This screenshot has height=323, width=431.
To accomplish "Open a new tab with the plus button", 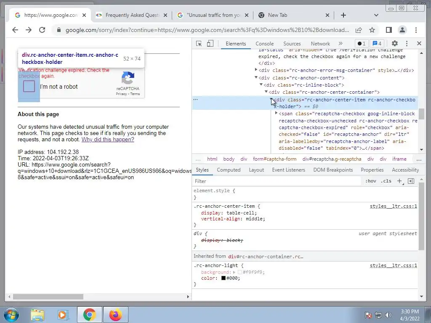I will coord(343,15).
